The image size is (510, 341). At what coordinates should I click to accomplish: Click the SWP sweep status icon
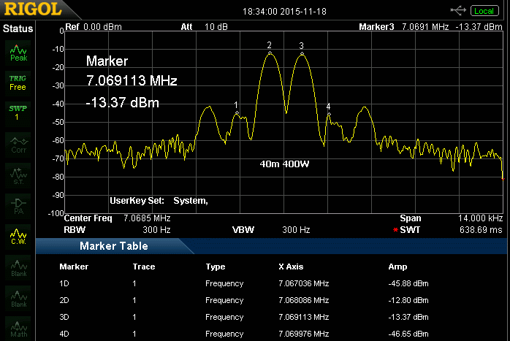click(18, 112)
